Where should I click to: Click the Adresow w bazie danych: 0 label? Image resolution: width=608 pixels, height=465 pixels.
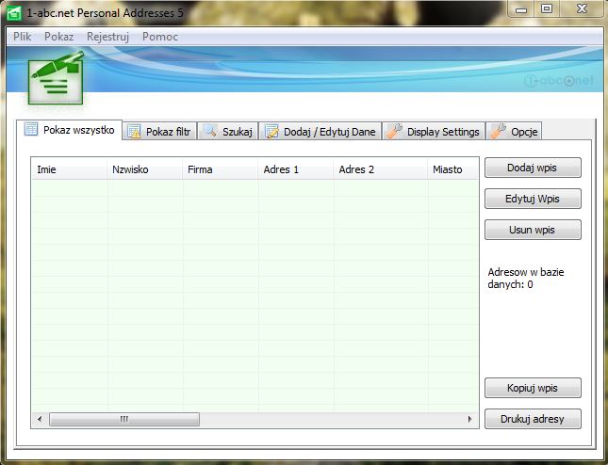pos(526,278)
